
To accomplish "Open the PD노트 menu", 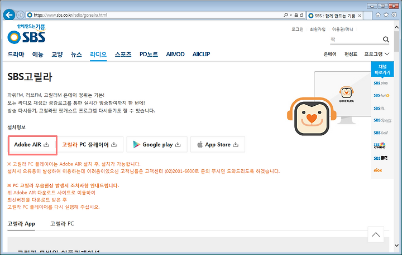I will [x=149, y=54].
